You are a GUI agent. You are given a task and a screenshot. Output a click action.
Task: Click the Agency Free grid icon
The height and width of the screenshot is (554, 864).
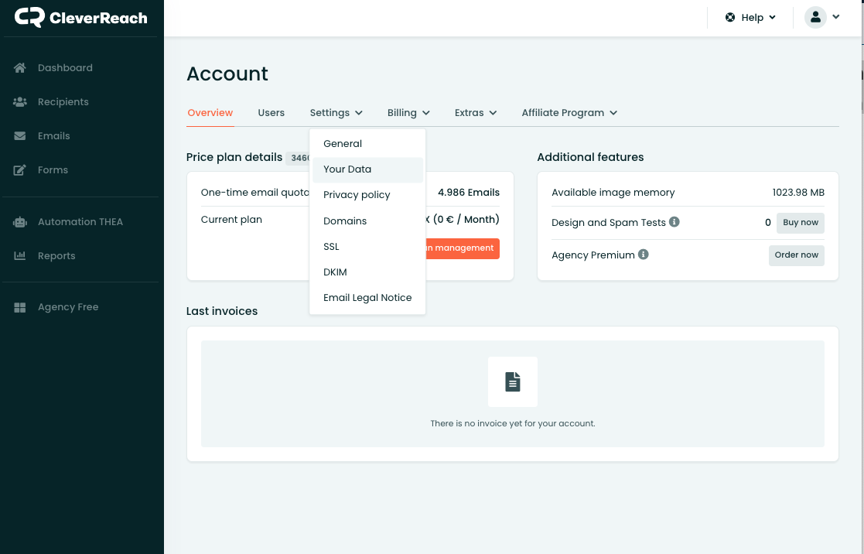point(19,306)
